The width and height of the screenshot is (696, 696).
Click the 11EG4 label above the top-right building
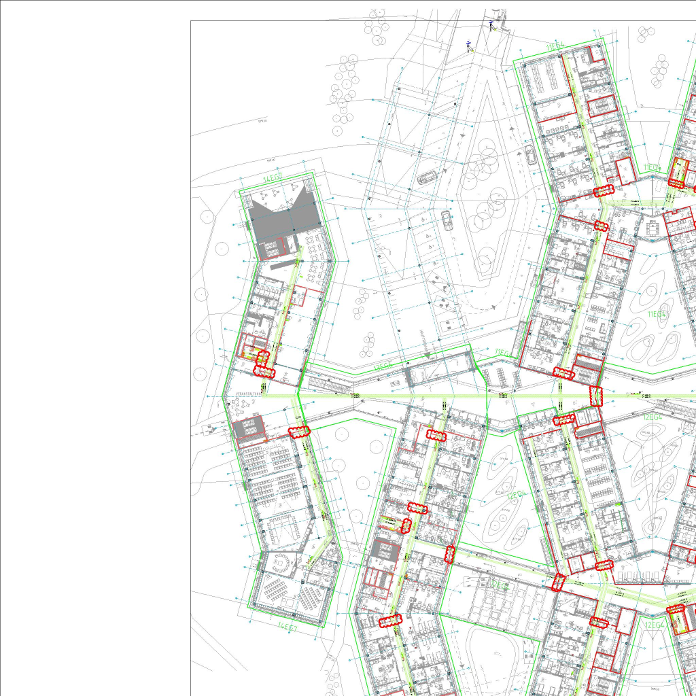pyautogui.click(x=555, y=46)
